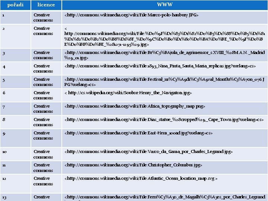Click 'Creative commons' in row 12

(43, 181)
